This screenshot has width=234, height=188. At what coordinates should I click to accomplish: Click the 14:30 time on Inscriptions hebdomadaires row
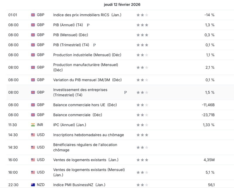(x=13, y=135)
